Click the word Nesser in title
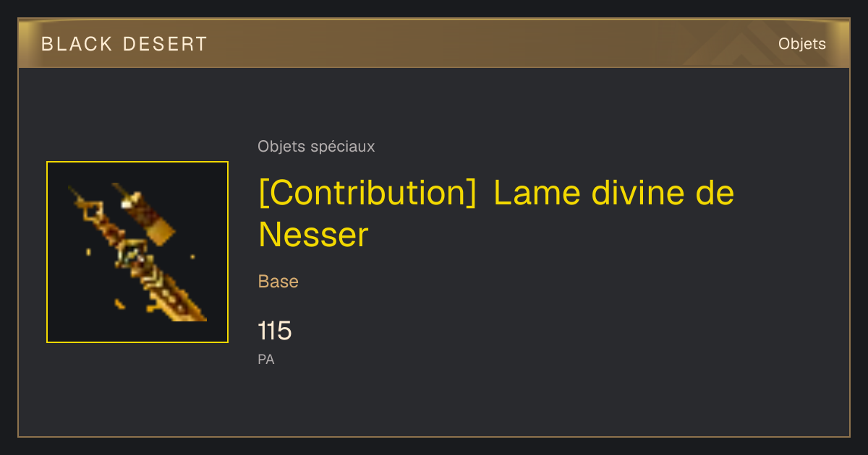 [313, 235]
